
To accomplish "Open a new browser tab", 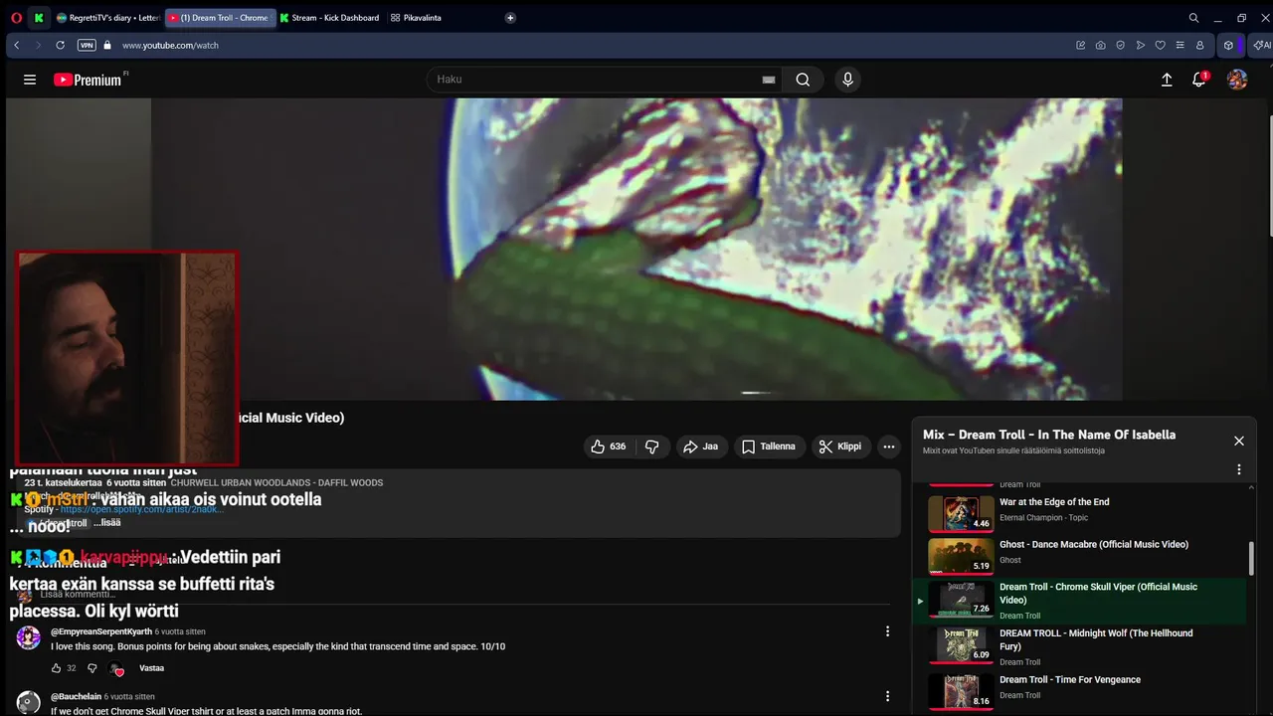I will 510,18.
